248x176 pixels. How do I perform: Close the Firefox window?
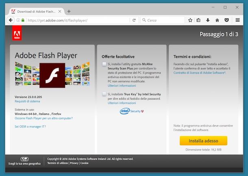237,7
